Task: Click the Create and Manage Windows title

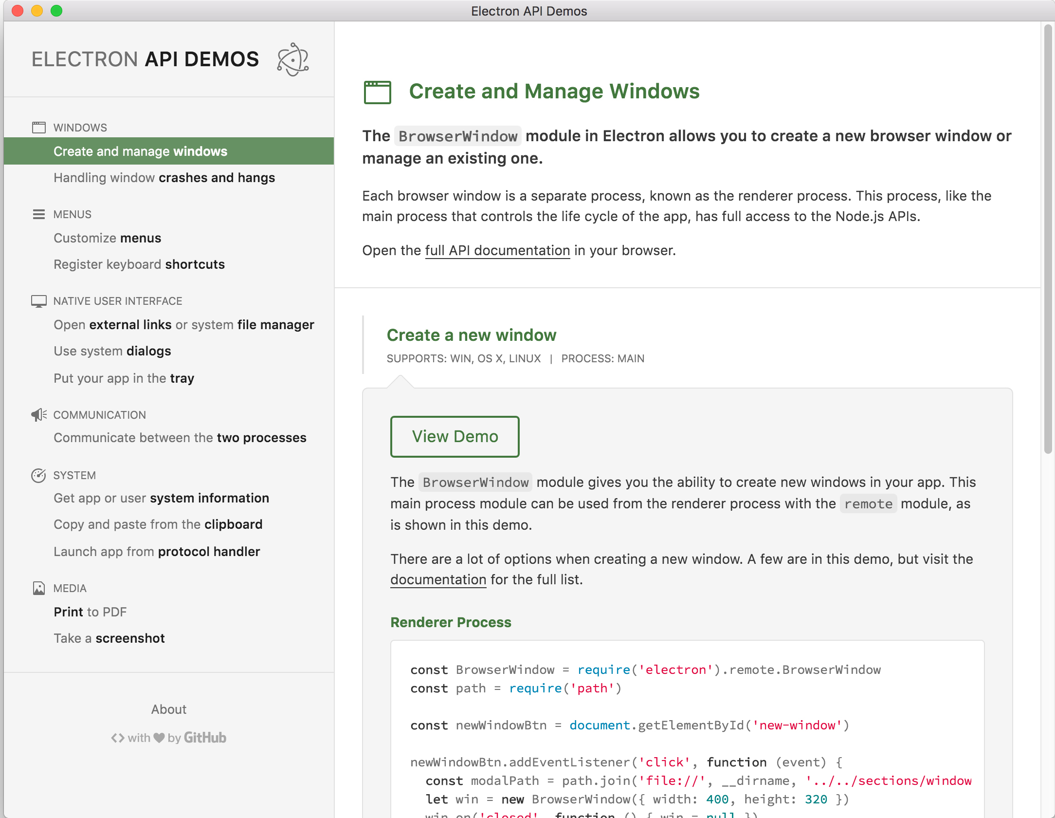Action: coord(554,92)
